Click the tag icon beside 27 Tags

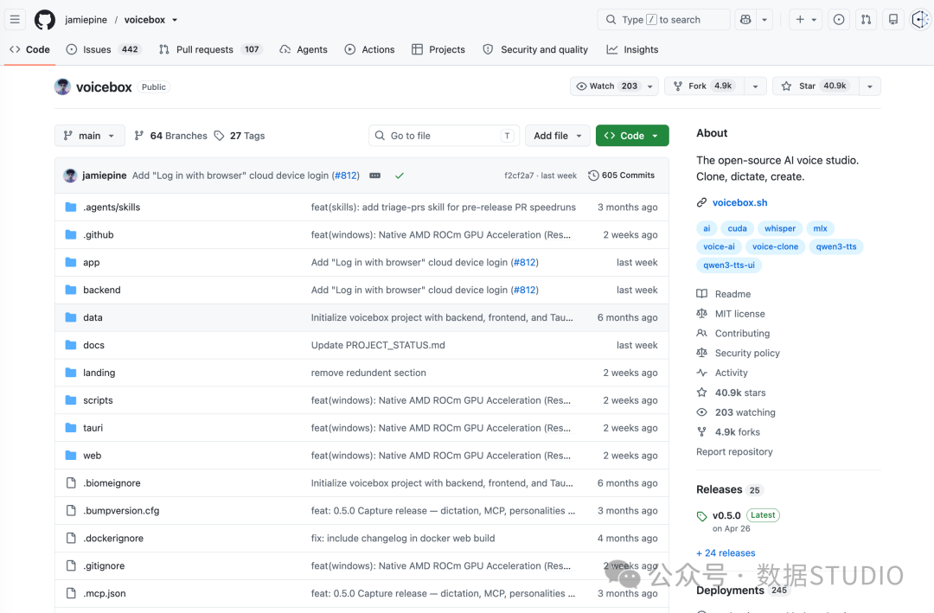click(219, 136)
